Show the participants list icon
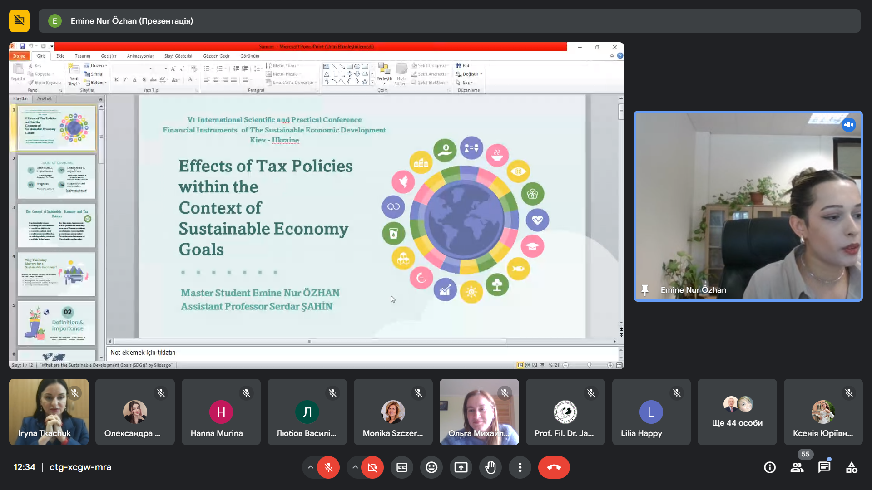Image resolution: width=872 pixels, height=490 pixels. (x=797, y=467)
